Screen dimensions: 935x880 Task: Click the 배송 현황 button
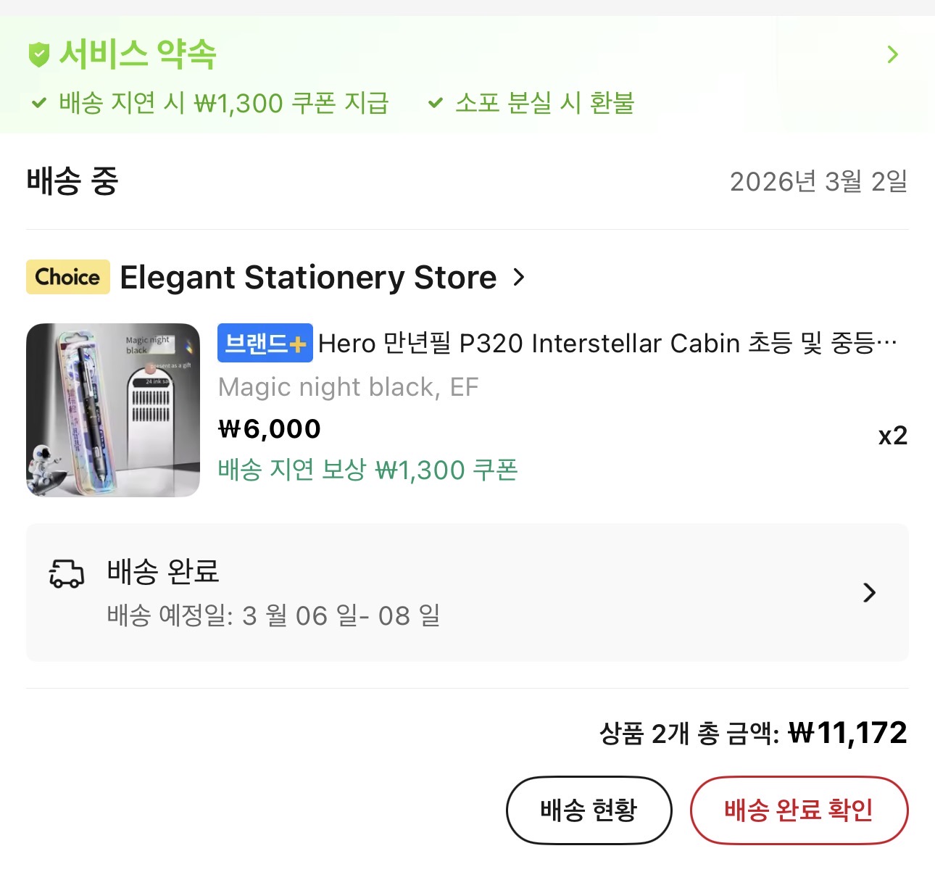point(589,810)
